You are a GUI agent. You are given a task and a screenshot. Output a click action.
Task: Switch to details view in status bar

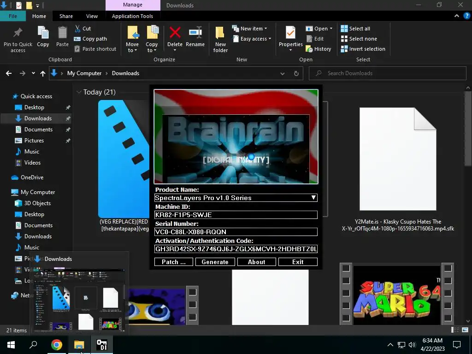pyautogui.click(x=455, y=330)
